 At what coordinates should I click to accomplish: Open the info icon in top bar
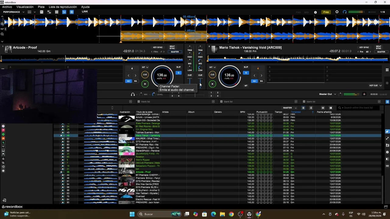[x=315, y=12]
